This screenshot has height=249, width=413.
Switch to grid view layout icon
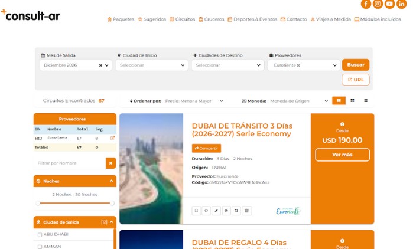(352, 101)
